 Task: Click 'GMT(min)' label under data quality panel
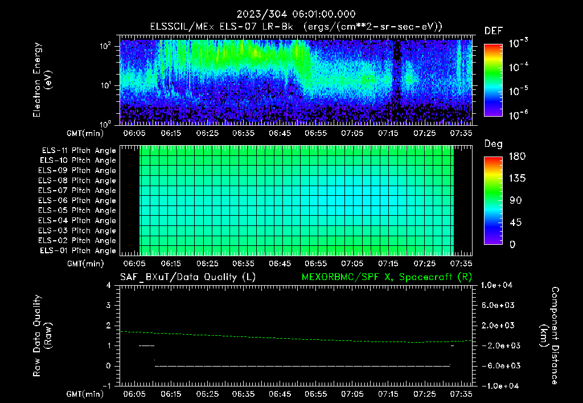(x=85, y=394)
